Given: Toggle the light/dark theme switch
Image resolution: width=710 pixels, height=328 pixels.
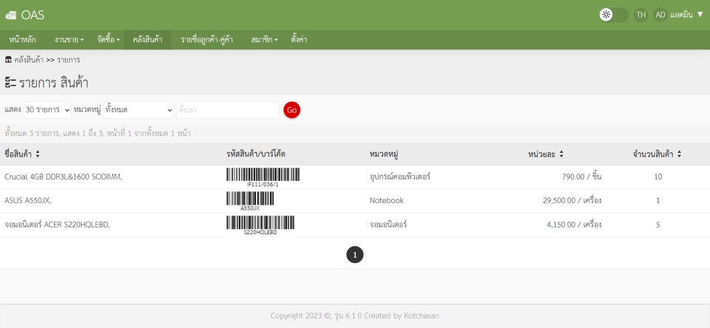Looking at the screenshot, I should click(x=613, y=15).
